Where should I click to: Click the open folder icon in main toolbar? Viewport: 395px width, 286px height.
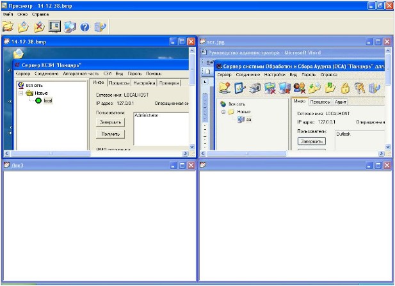coord(8,27)
